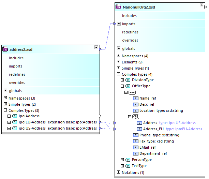
Task: Select the redefines row in NanonullOrg2.xsd
Action: pyautogui.click(x=130, y=32)
